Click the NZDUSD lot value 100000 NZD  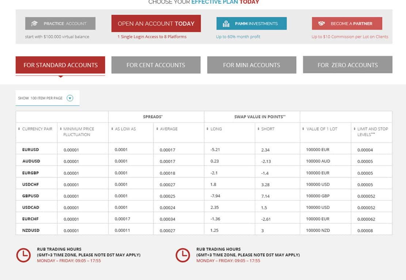(318, 230)
